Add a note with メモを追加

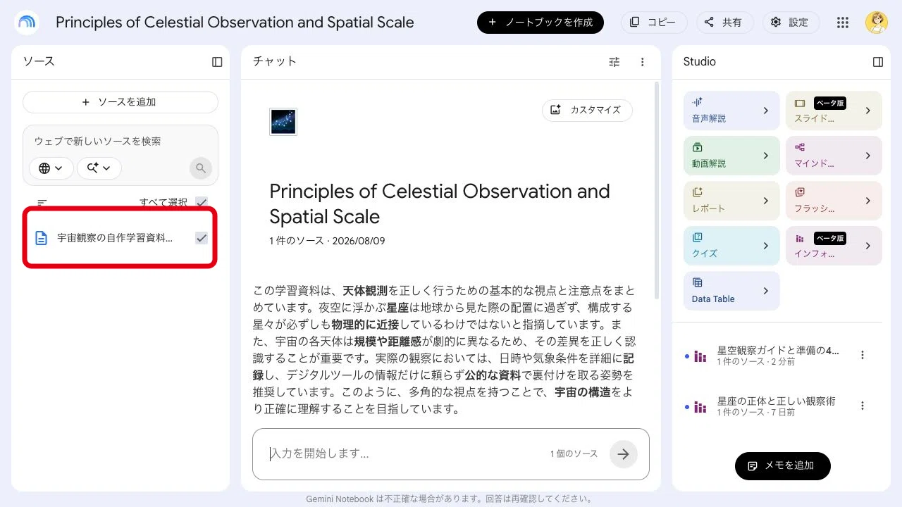click(782, 465)
